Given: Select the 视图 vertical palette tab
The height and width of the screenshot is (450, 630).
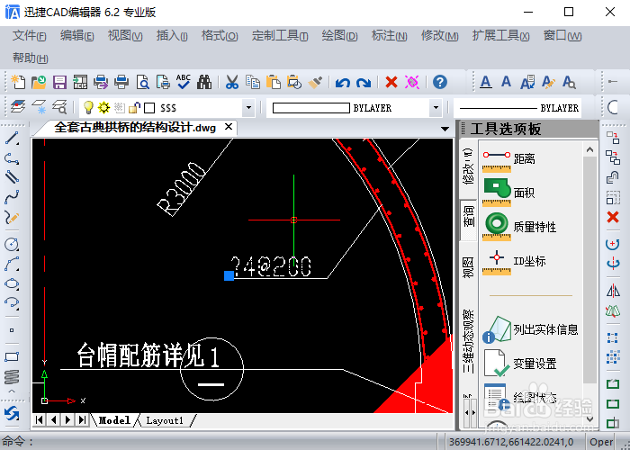Looking at the screenshot, I should pyautogui.click(x=468, y=267).
